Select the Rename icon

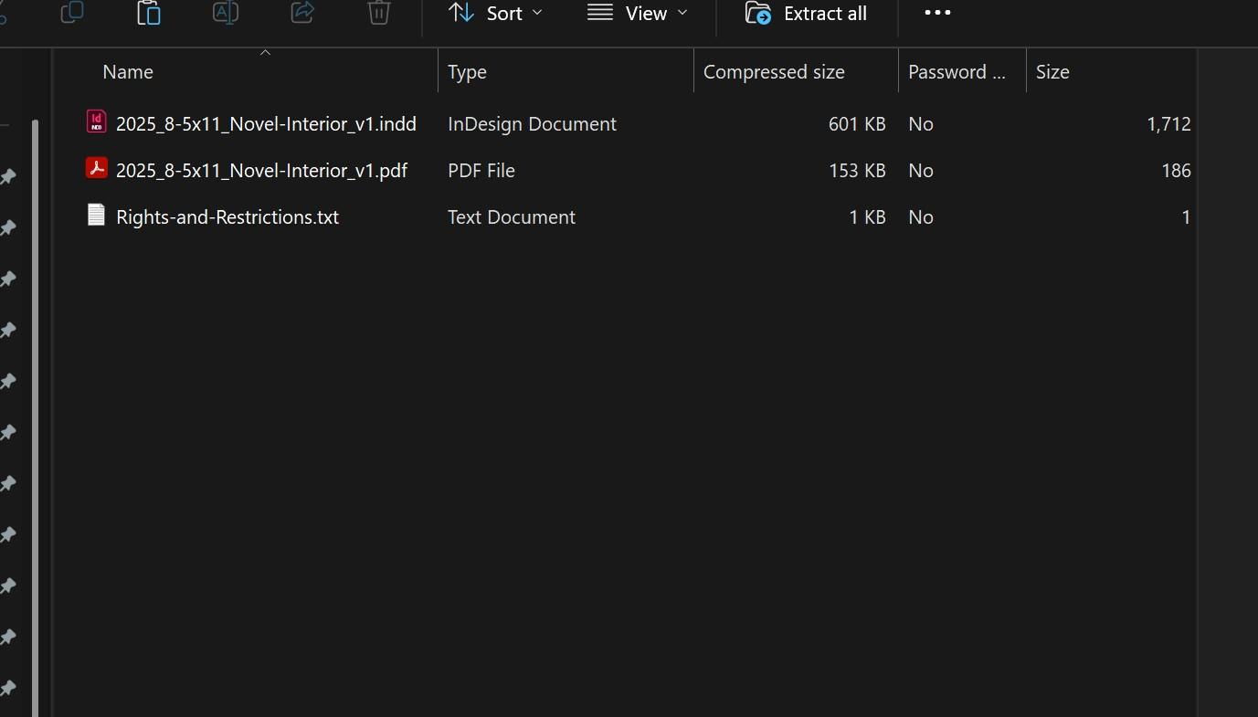point(225,14)
